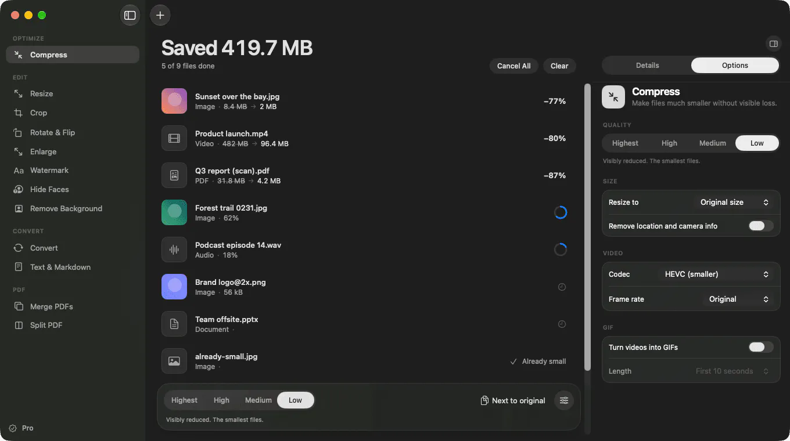
Task: Set High quality in Options panel
Action: pyautogui.click(x=669, y=143)
